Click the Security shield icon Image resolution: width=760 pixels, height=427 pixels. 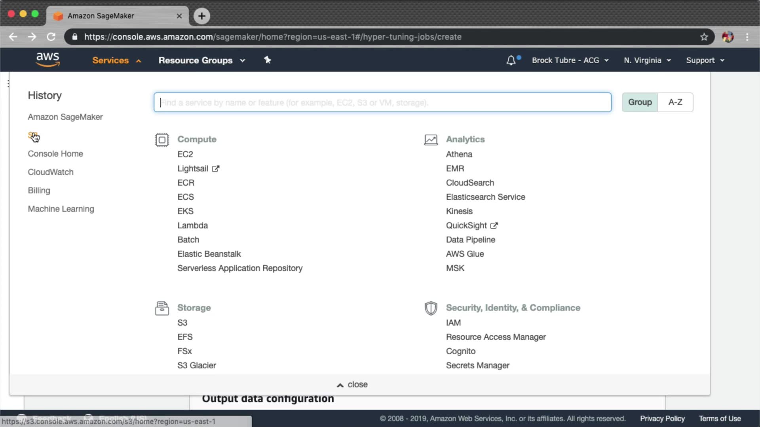click(431, 308)
